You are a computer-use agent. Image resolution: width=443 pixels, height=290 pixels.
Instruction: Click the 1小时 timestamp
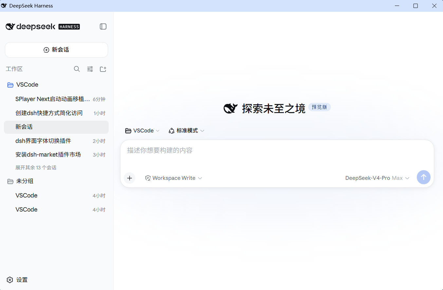click(100, 113)
